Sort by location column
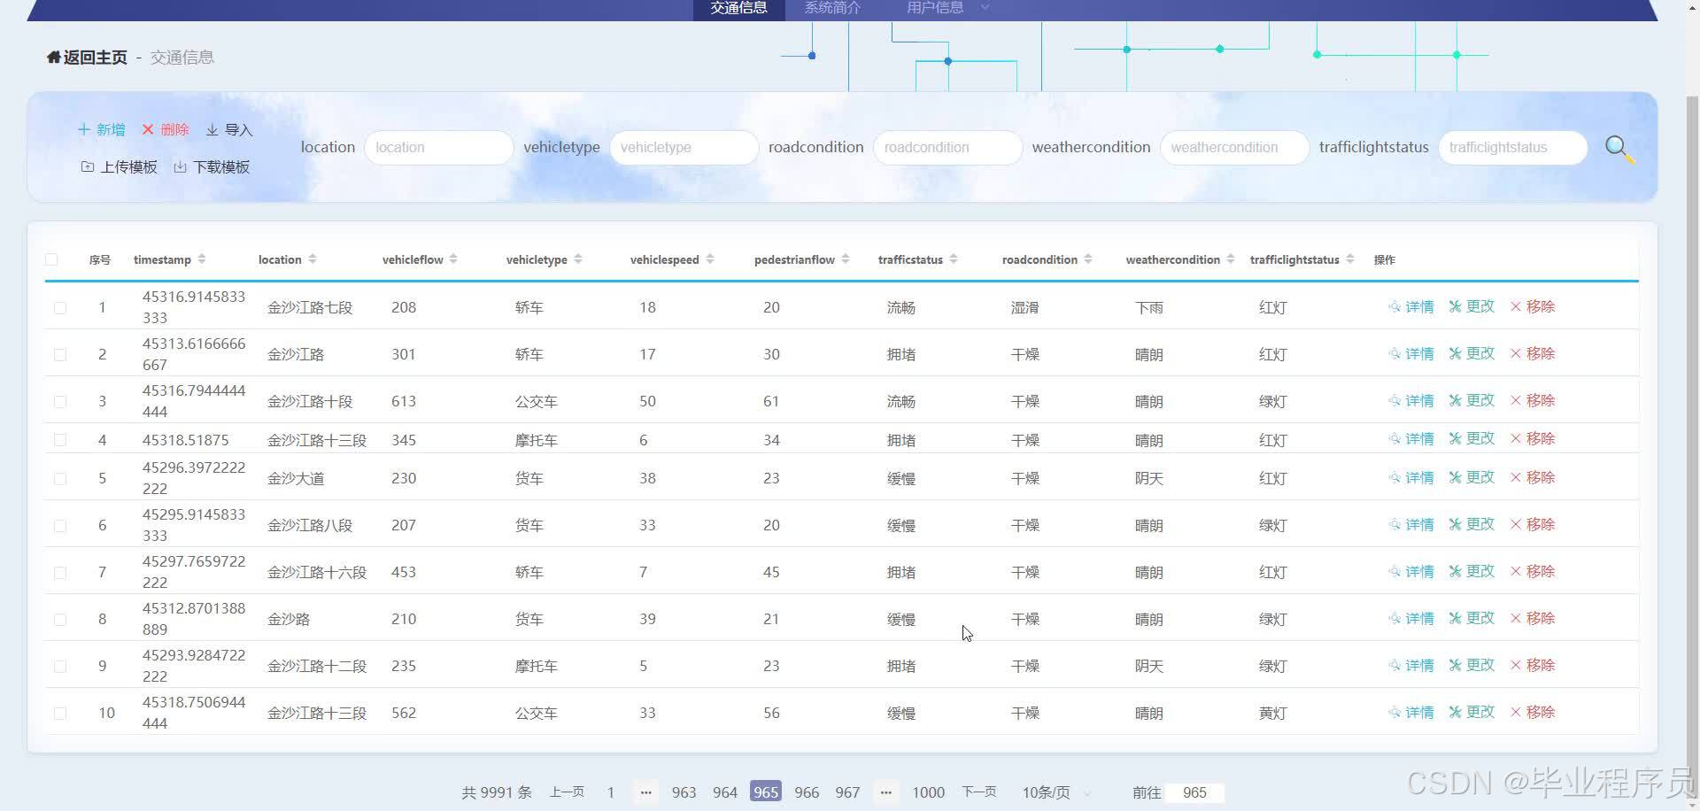 coord(313,259)
